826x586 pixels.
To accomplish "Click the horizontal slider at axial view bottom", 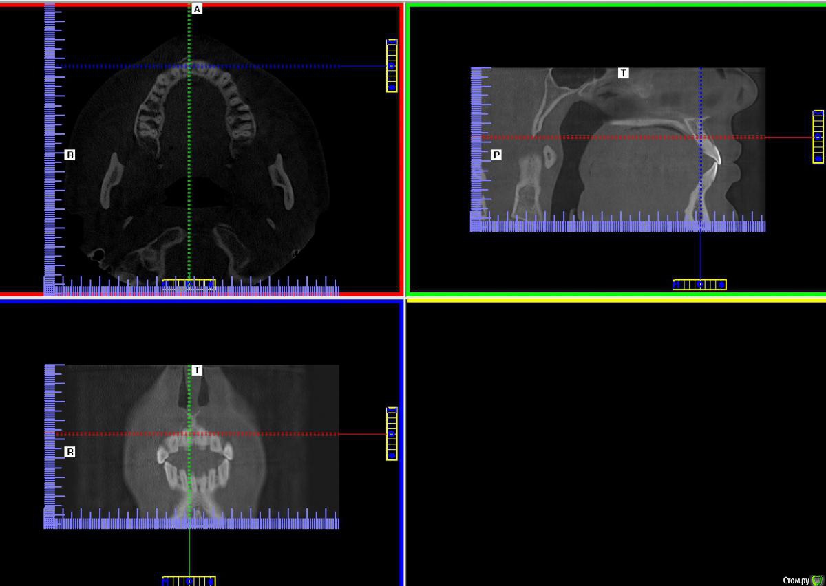I will (189, 284).
